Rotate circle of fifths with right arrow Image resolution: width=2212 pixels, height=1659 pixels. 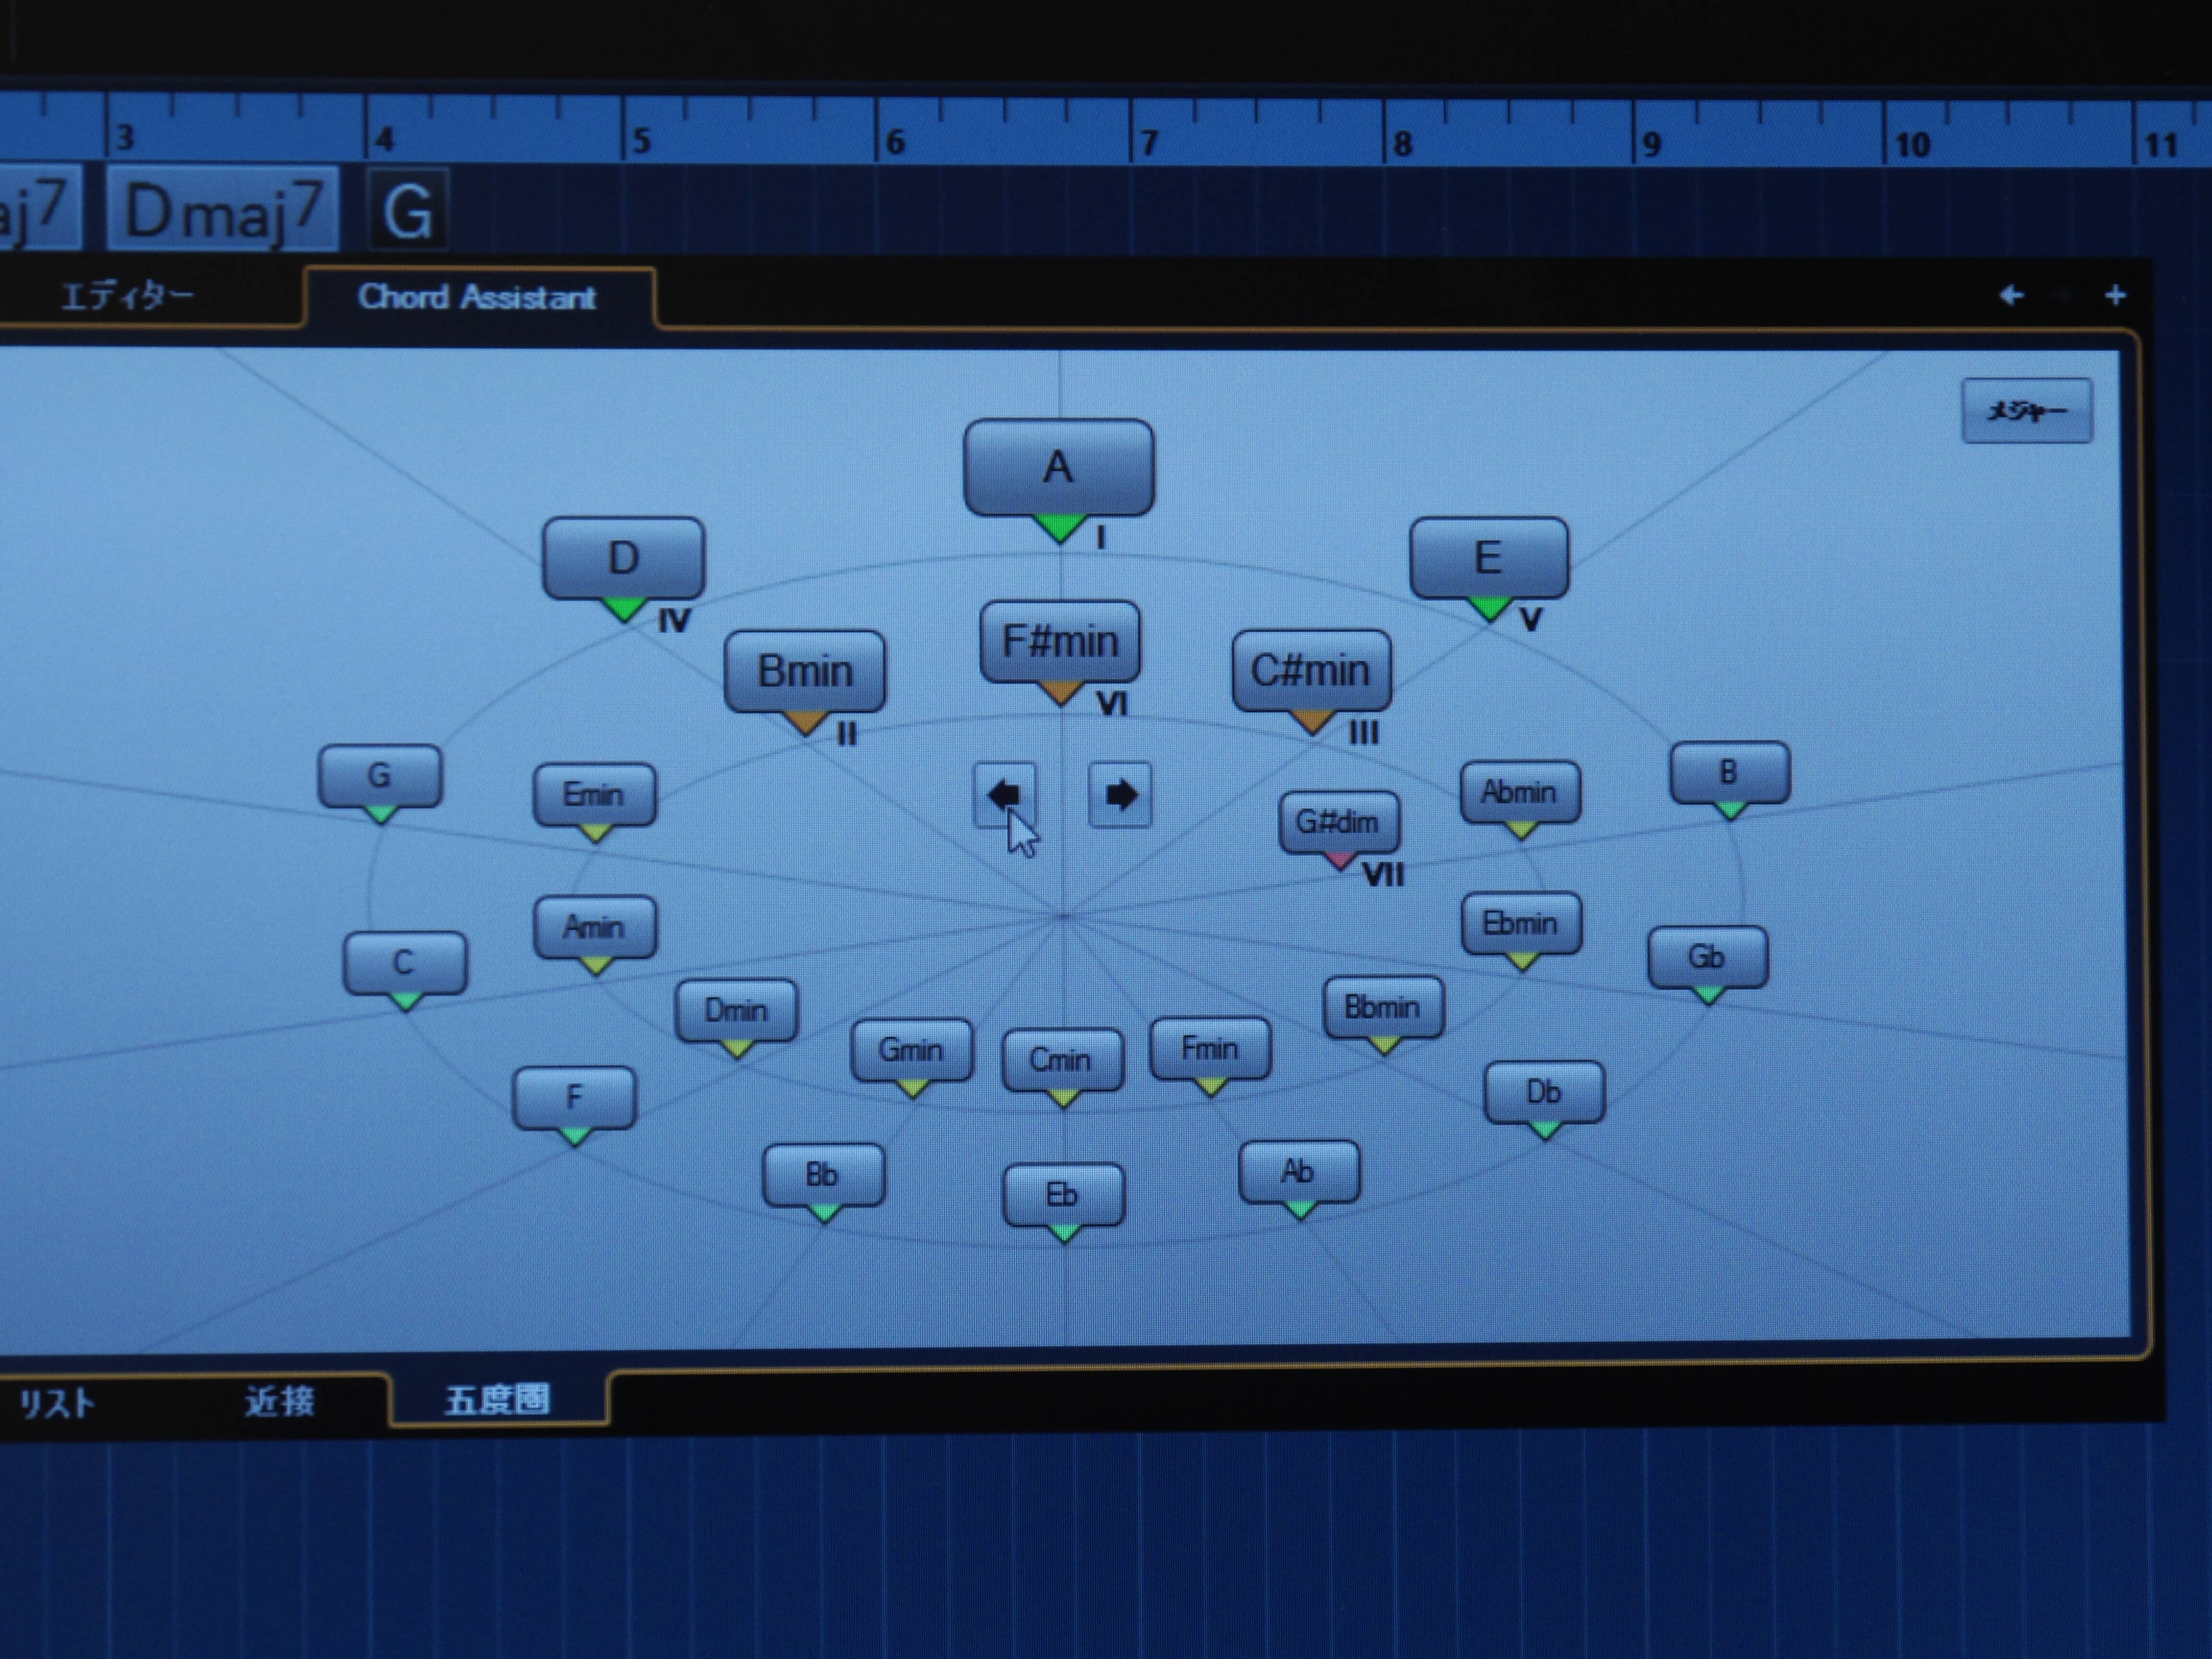[x=1120, y=795]
